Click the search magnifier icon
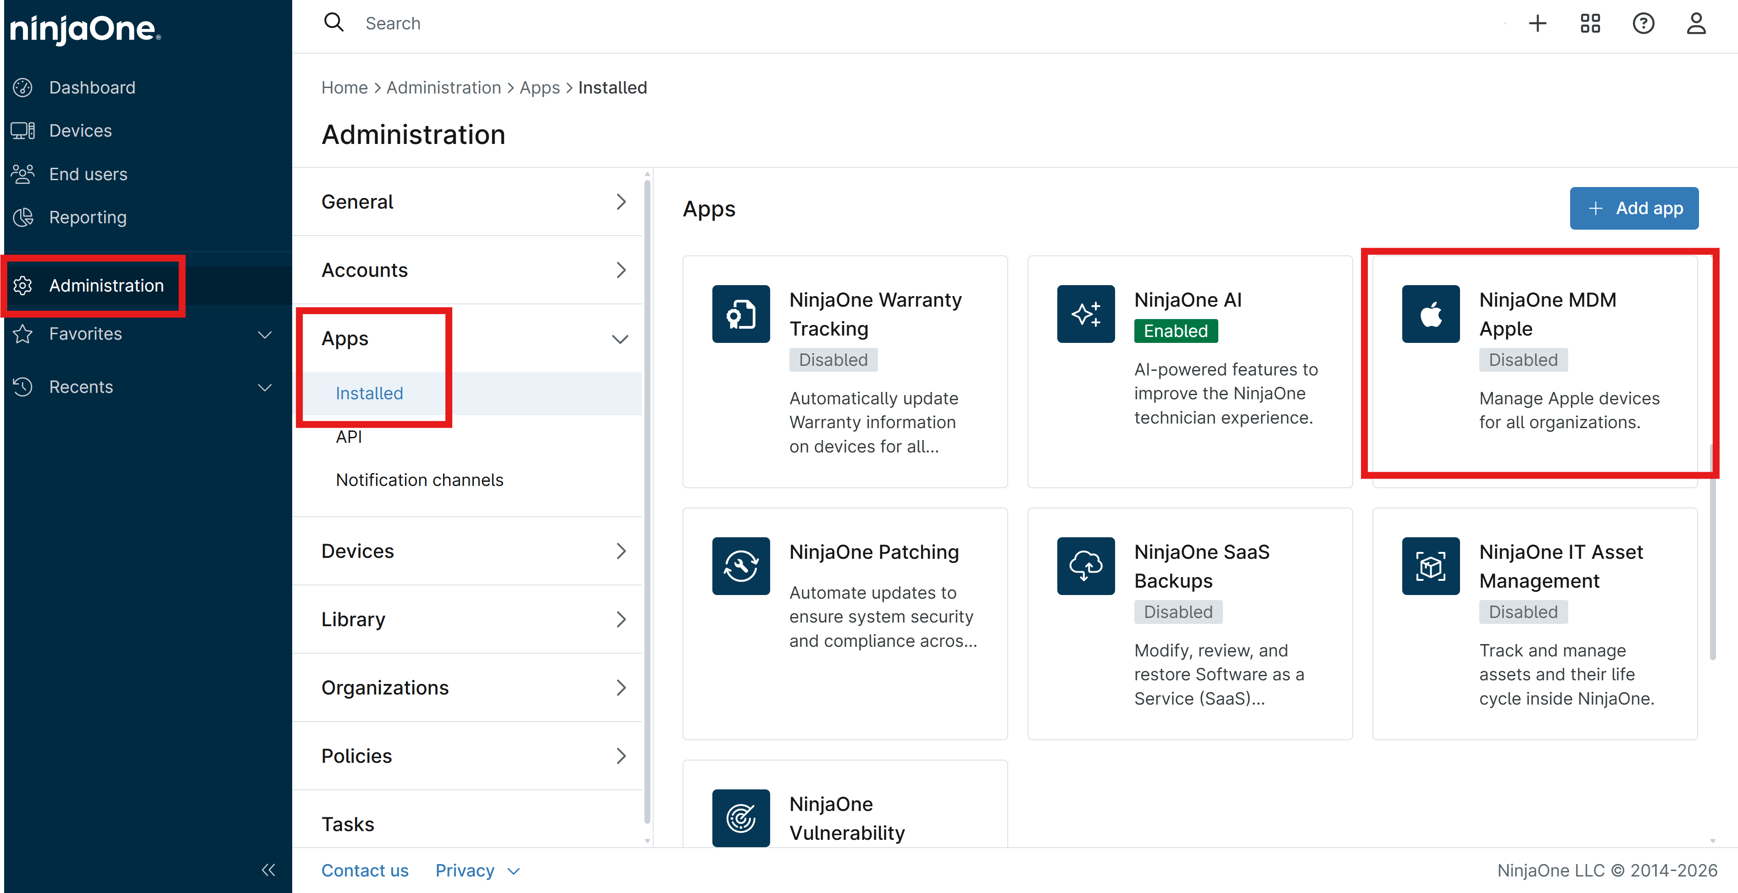Screen dimensions: 1738x893 click(334, 23)
